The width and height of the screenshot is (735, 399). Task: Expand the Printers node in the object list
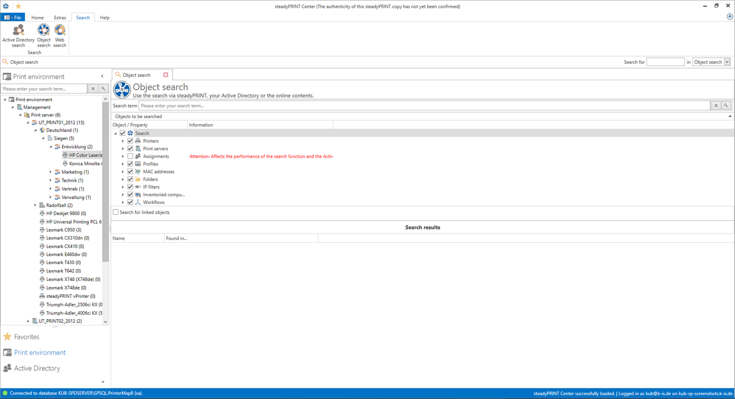[123, 141]
